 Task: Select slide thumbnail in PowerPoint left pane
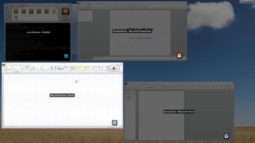point(86,16)
